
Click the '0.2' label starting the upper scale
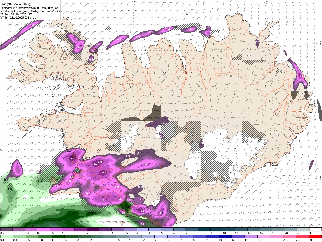(x=2, y=233)
